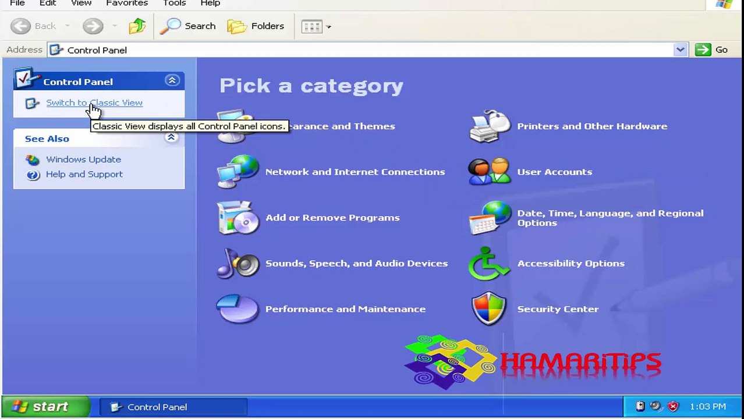Open the Windows Update link
Image resolution: width=744 pixels, height=419 pixels.
[83, 159]
